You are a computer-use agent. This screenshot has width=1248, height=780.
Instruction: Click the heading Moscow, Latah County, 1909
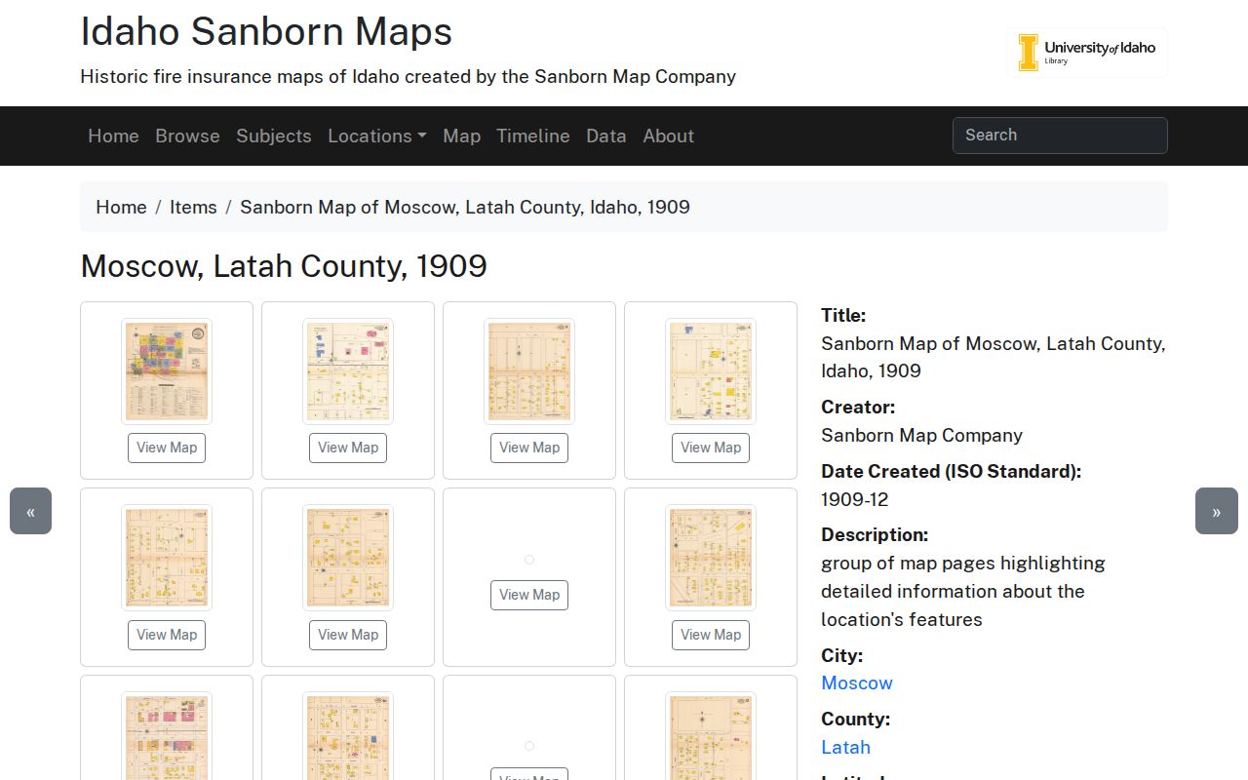(284, 266)
